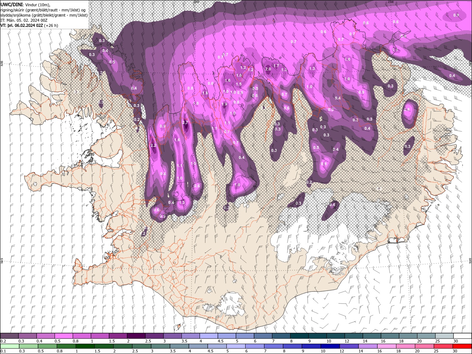Click the 2.7 precipitation value on the map
472x354 pixels.
tap(185, 123)
